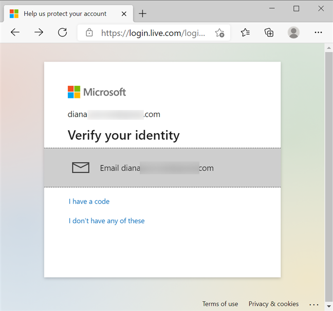View site security lock information

point(89,32)
